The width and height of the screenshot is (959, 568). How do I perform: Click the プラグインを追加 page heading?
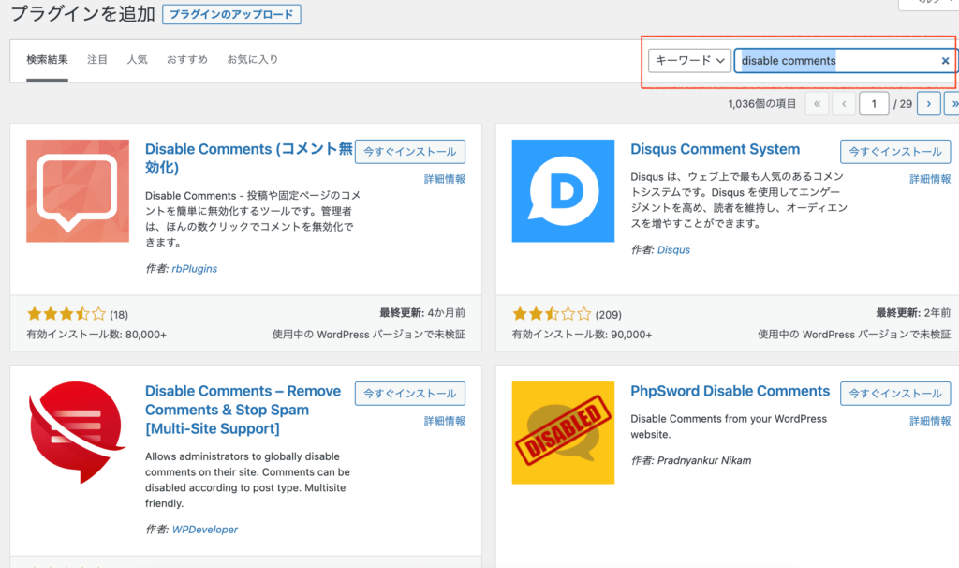tap(83, 13)
